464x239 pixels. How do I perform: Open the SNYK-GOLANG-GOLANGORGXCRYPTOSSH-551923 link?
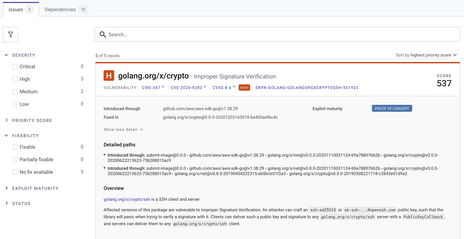pyautogui.click(x=307, y=88)
